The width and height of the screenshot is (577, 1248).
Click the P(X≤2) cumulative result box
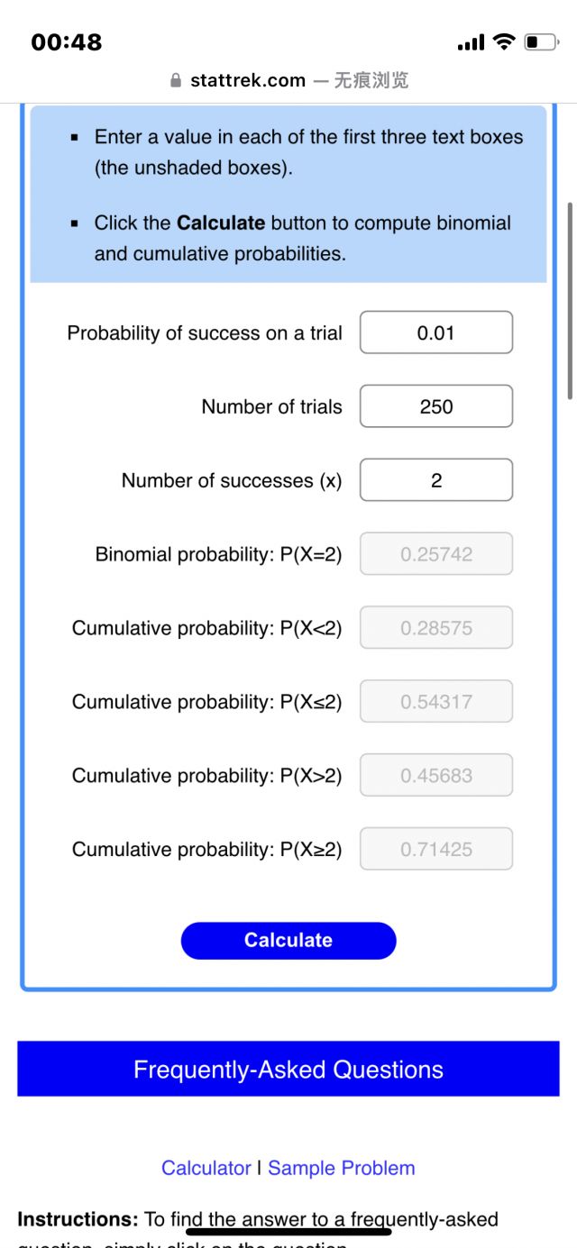[436, 702]
